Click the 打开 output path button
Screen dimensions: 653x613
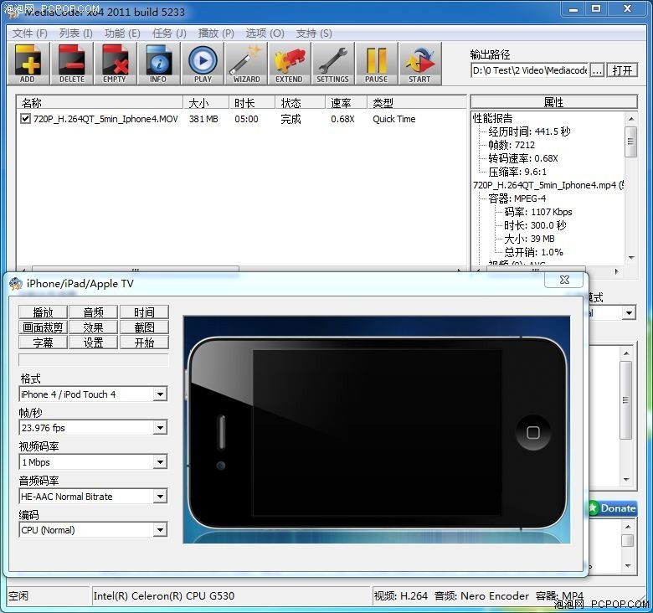(x=622, y=70)
